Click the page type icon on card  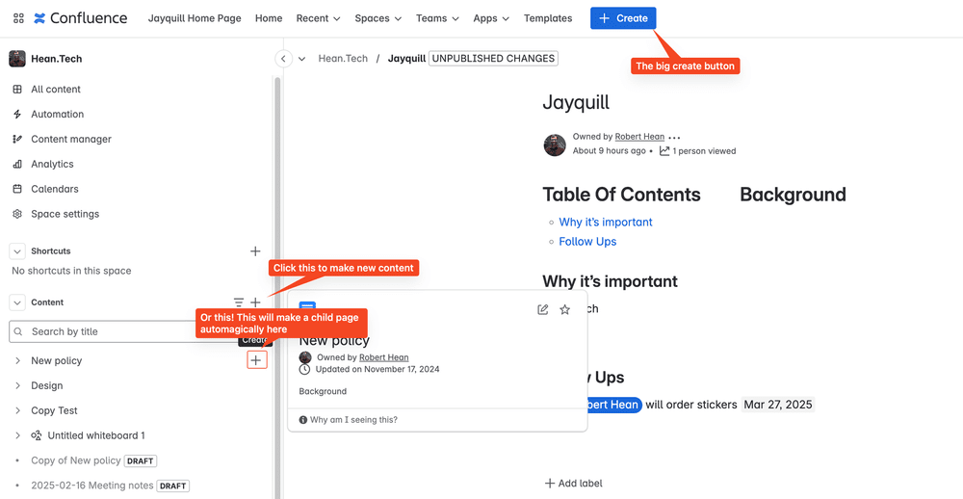307,306
